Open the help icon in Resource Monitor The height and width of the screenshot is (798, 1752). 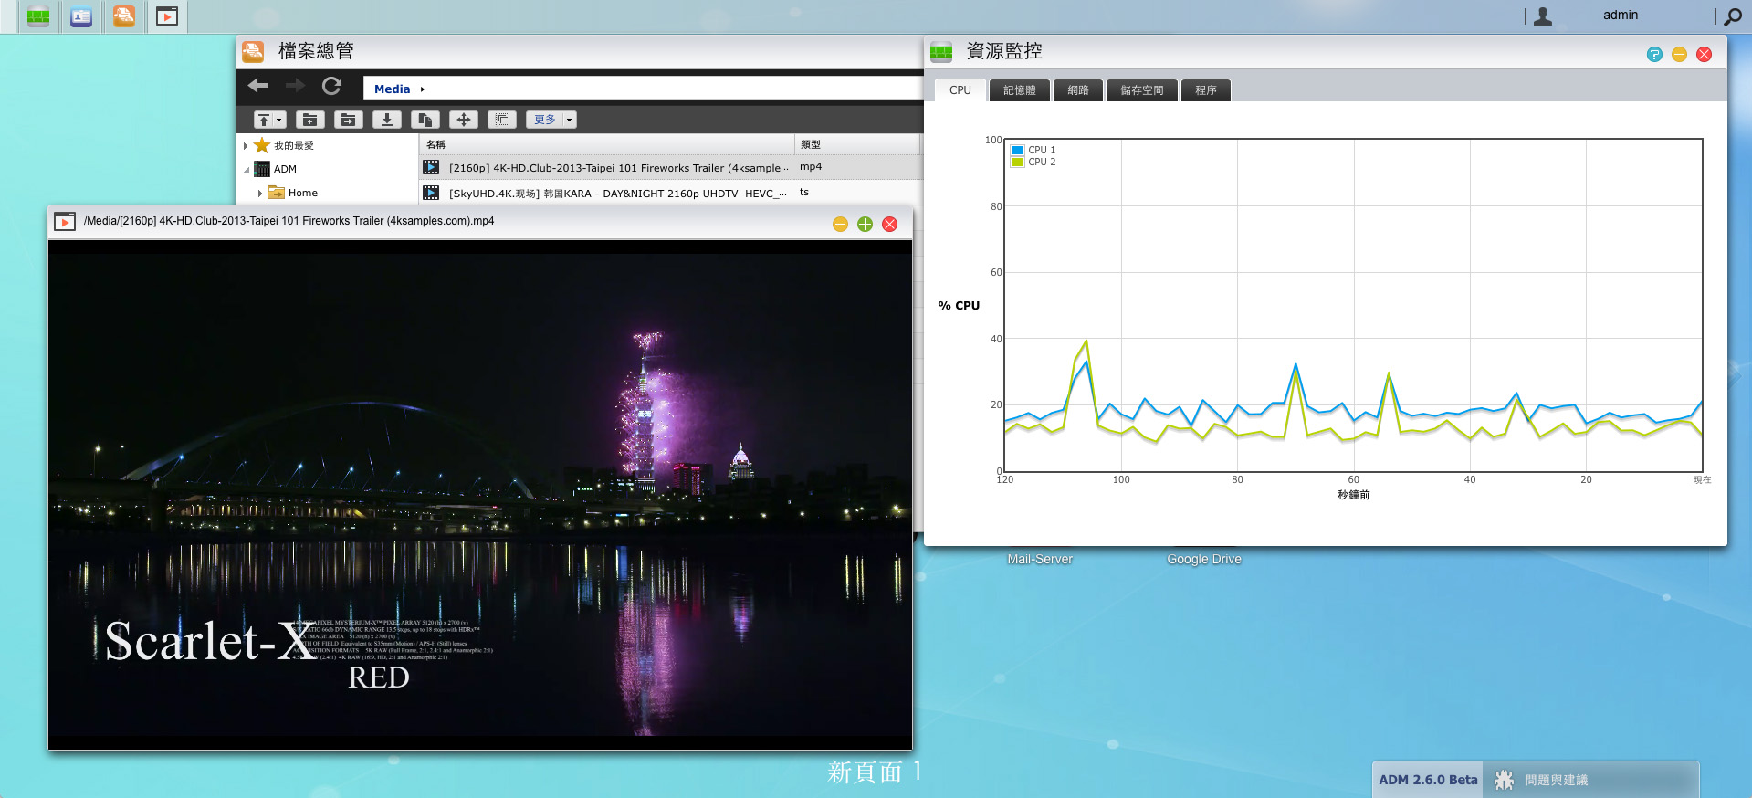click(1654, 55)
